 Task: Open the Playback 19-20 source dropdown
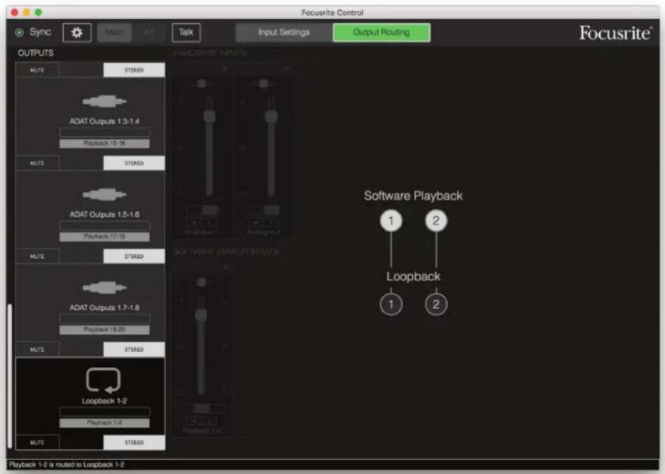point(104,329)
